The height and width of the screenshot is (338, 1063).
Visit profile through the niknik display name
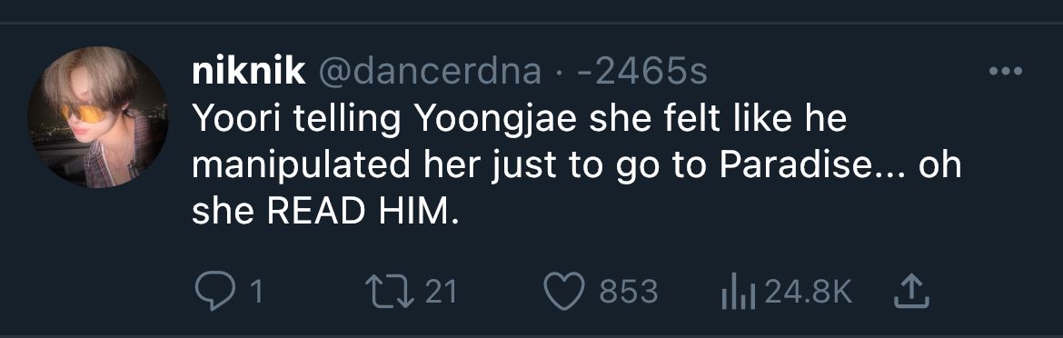pos(248,72)
